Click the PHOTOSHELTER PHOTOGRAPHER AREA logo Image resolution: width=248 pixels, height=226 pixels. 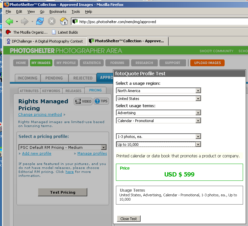point(66,51)
